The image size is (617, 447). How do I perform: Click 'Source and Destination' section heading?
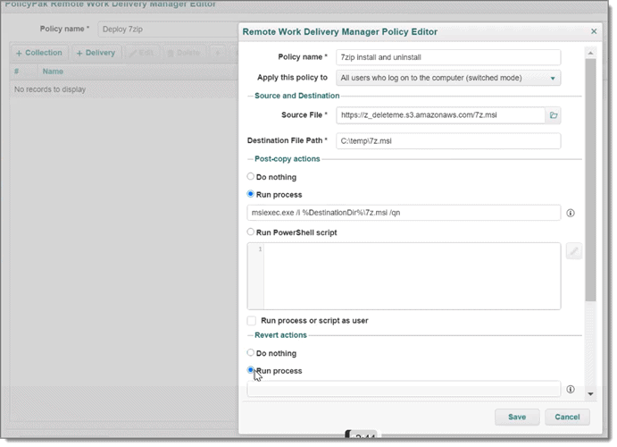point(296,96)
